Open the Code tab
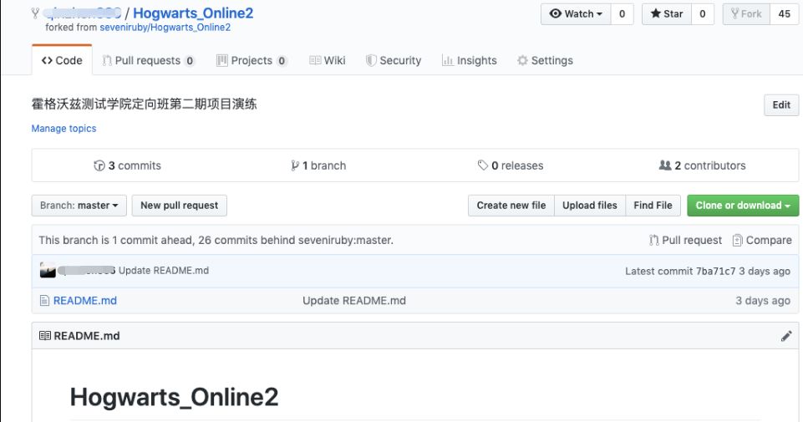The width and height of the screenshot is (803, 422). [x=62, y=60]
